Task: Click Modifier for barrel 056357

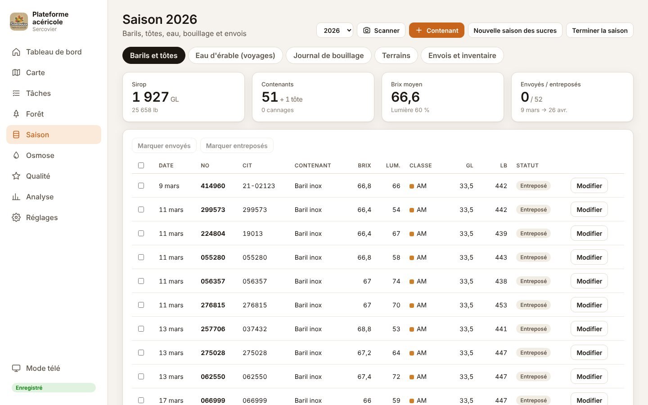Action: click(589, 281)
